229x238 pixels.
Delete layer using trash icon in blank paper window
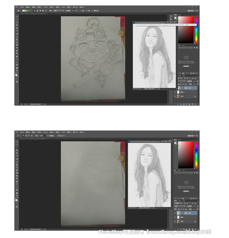point(195,229)
